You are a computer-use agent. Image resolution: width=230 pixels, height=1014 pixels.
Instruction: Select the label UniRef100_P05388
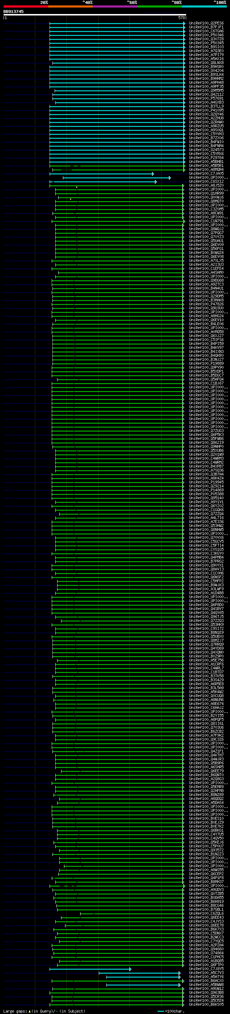[x=206, y=494]
